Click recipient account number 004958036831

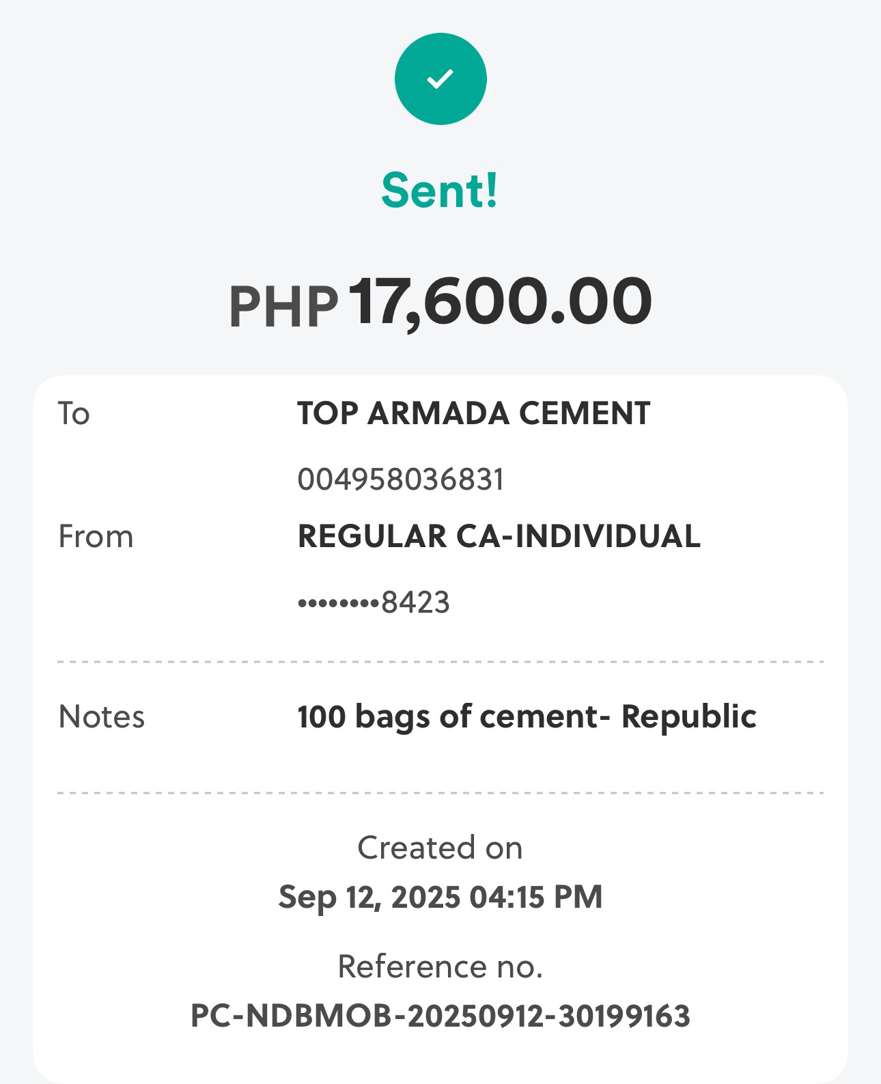click(401, 479)
